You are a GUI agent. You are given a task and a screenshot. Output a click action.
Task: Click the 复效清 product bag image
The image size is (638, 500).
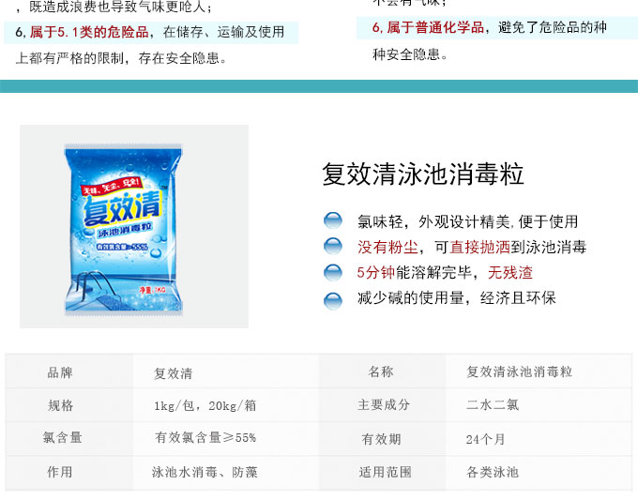pyautogui.click(x=123, y=229)
